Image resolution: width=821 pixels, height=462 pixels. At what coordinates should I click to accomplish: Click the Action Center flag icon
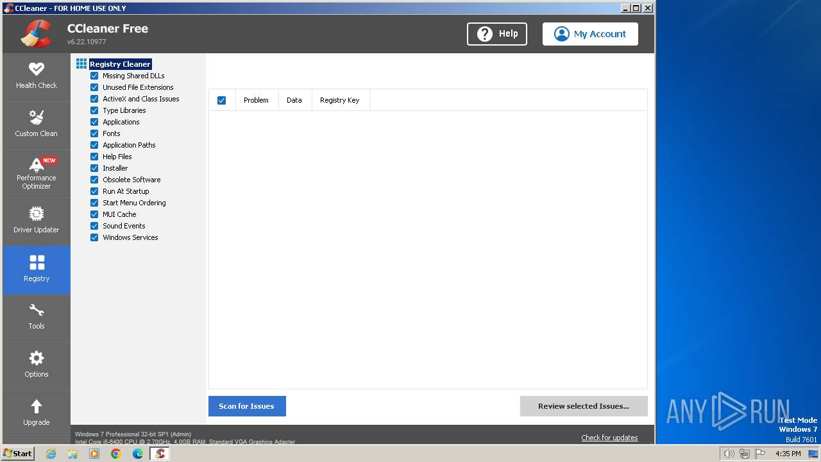pos(761,454)
